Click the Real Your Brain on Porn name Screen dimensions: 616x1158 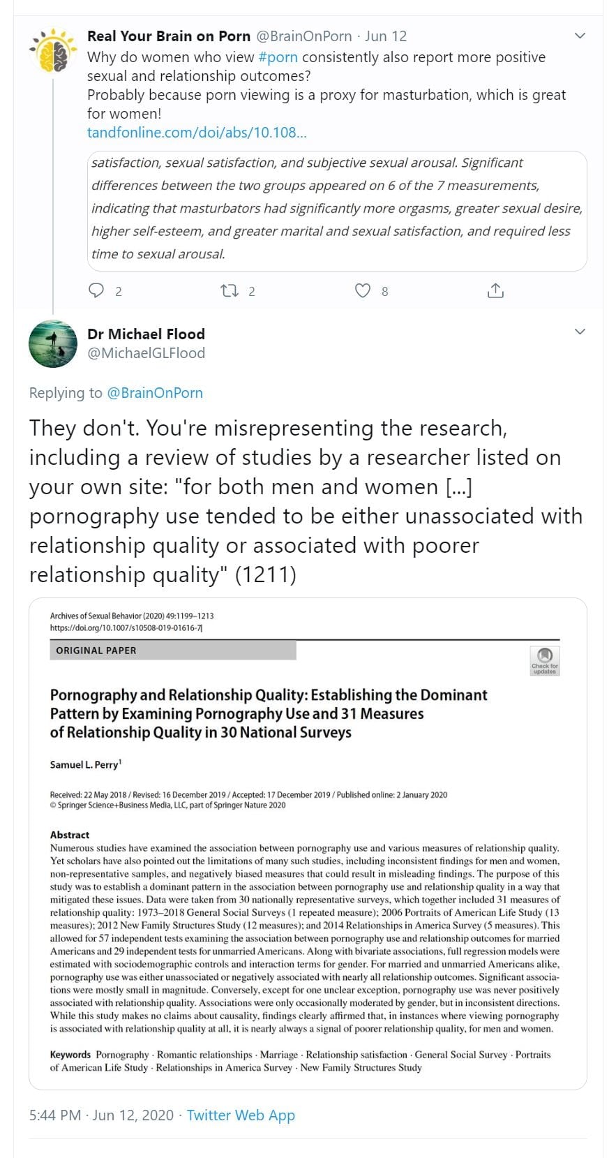click(x=168, y=36)
